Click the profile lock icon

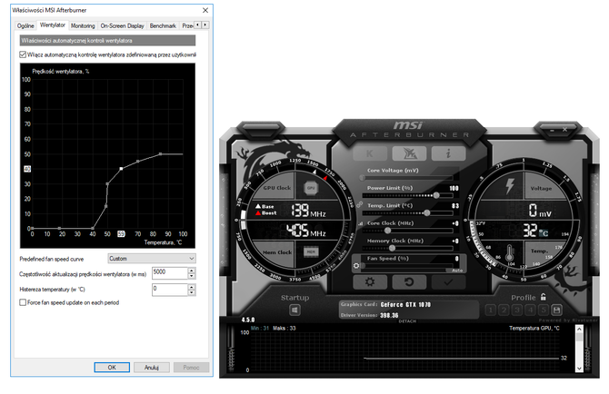[x=543, y=297]
